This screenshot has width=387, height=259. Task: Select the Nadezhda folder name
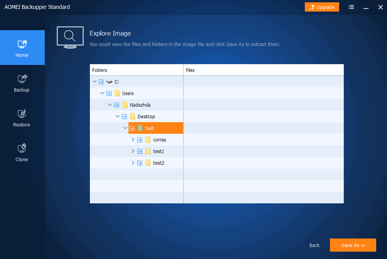point(140,105)
